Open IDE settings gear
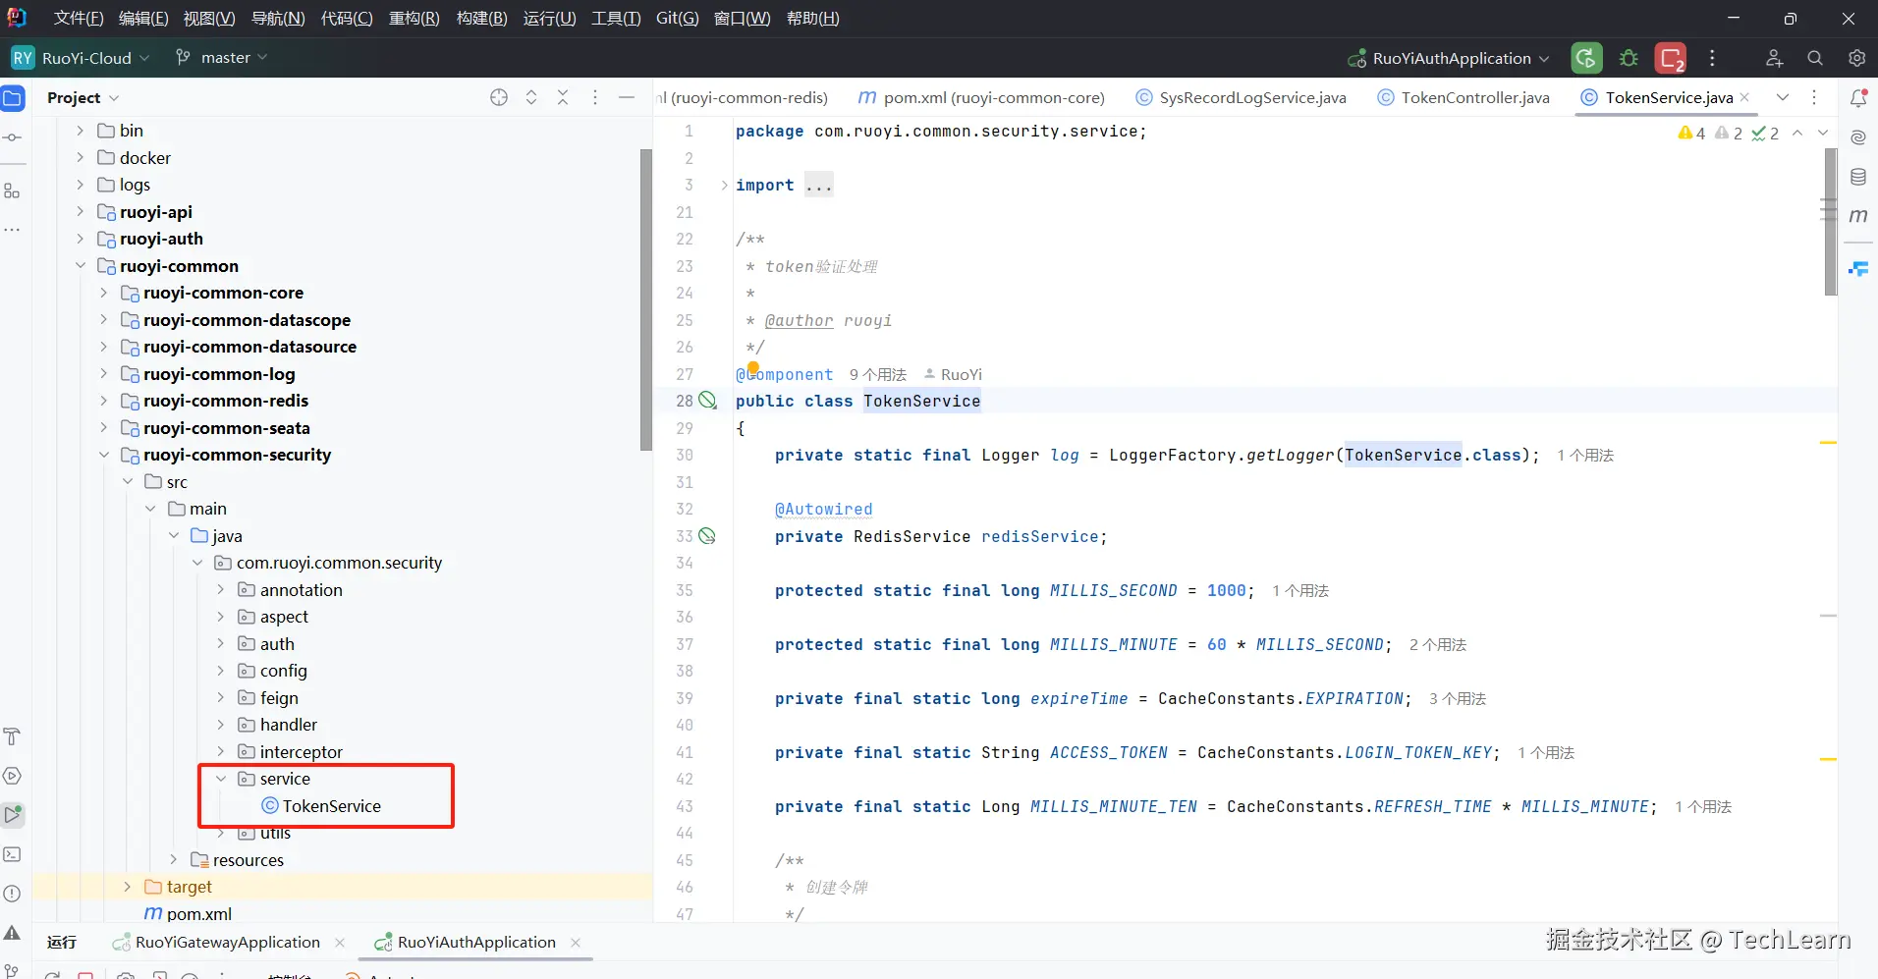1878x979 pixels. tap(1856, 58)
